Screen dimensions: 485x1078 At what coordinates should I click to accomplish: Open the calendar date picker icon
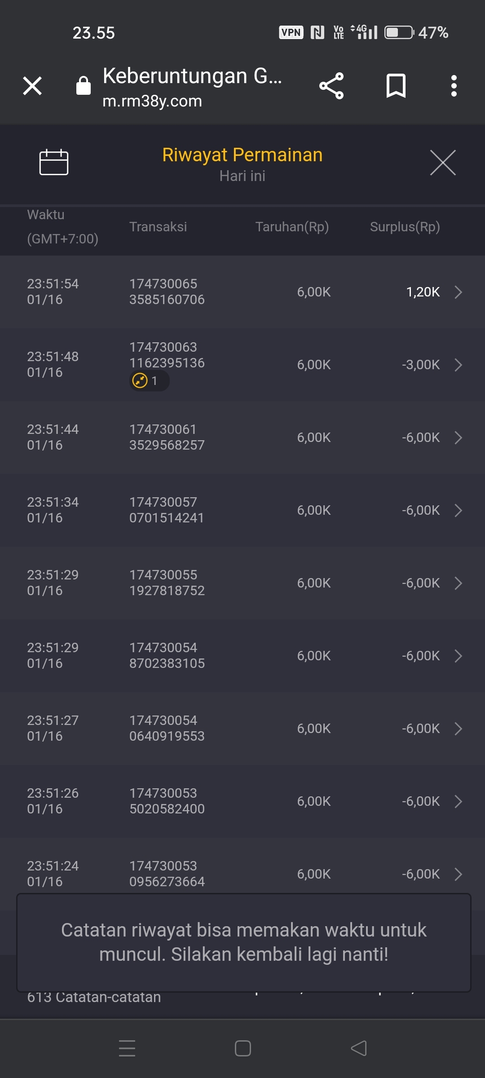click(x=54, y=162)
